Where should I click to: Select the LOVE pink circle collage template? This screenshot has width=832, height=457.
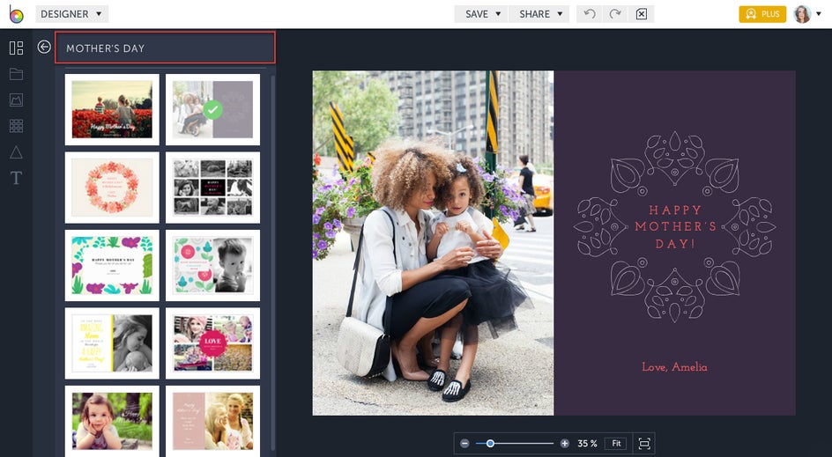212,343
